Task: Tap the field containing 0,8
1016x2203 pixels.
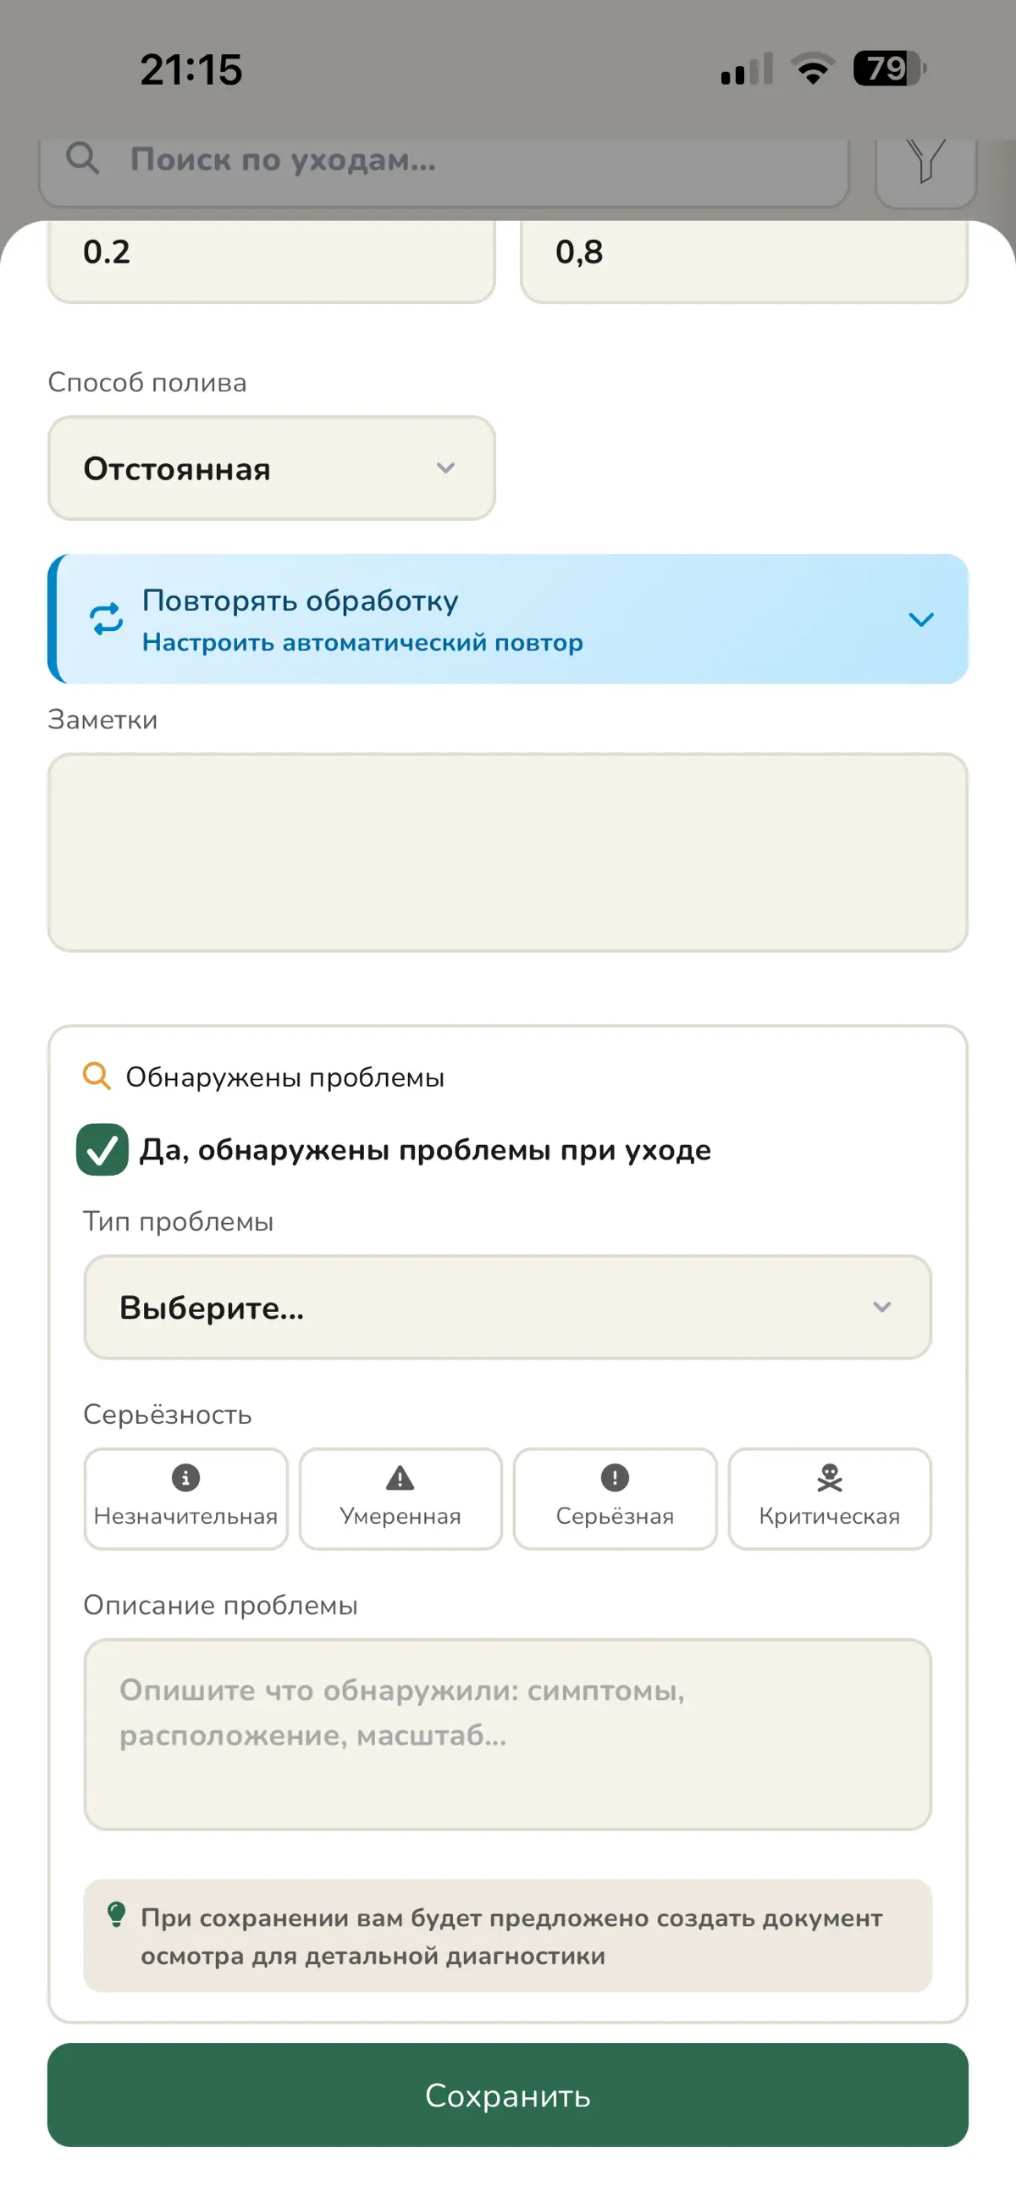Action: pyautogui.click(x=744, y=257)
